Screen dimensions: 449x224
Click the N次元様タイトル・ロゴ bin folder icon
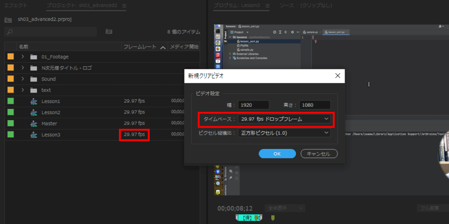click(x=34, y=68)
